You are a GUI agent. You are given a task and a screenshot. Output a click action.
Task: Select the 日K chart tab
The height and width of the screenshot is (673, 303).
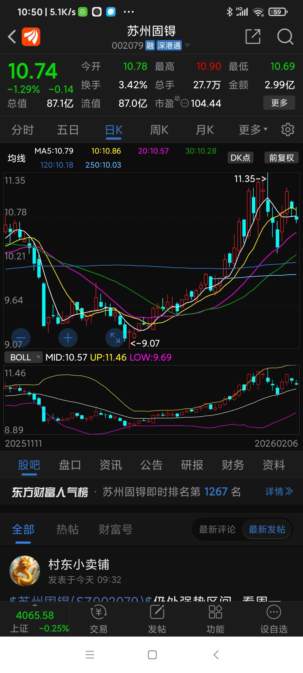point(114,130)
